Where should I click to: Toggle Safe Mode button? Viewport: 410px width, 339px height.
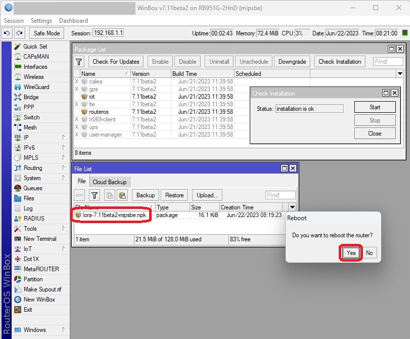(47, 33)
